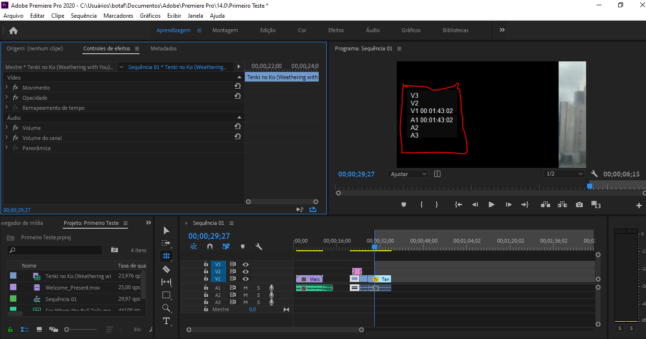Viewport: 646px width, 339px height.
Task: Select the Selection tool in the toolbar
Action: [166, 230]
